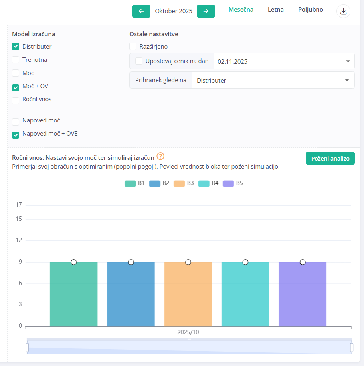Switch to the Poljubno tab

pos(311,10)
